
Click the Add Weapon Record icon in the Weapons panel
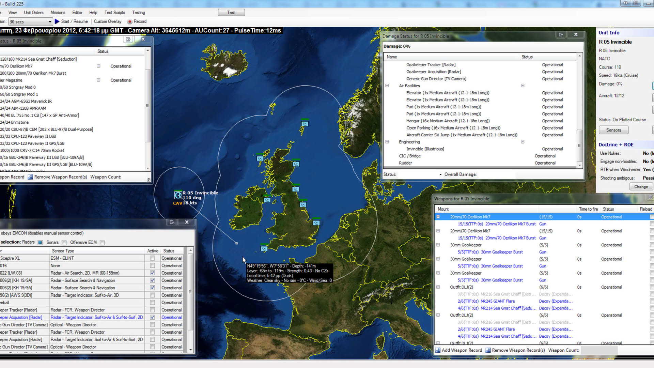pos(437,350)
